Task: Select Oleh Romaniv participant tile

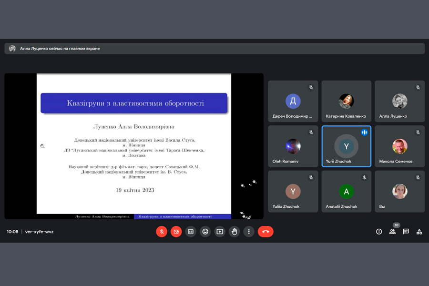Action: pos(293,146)
